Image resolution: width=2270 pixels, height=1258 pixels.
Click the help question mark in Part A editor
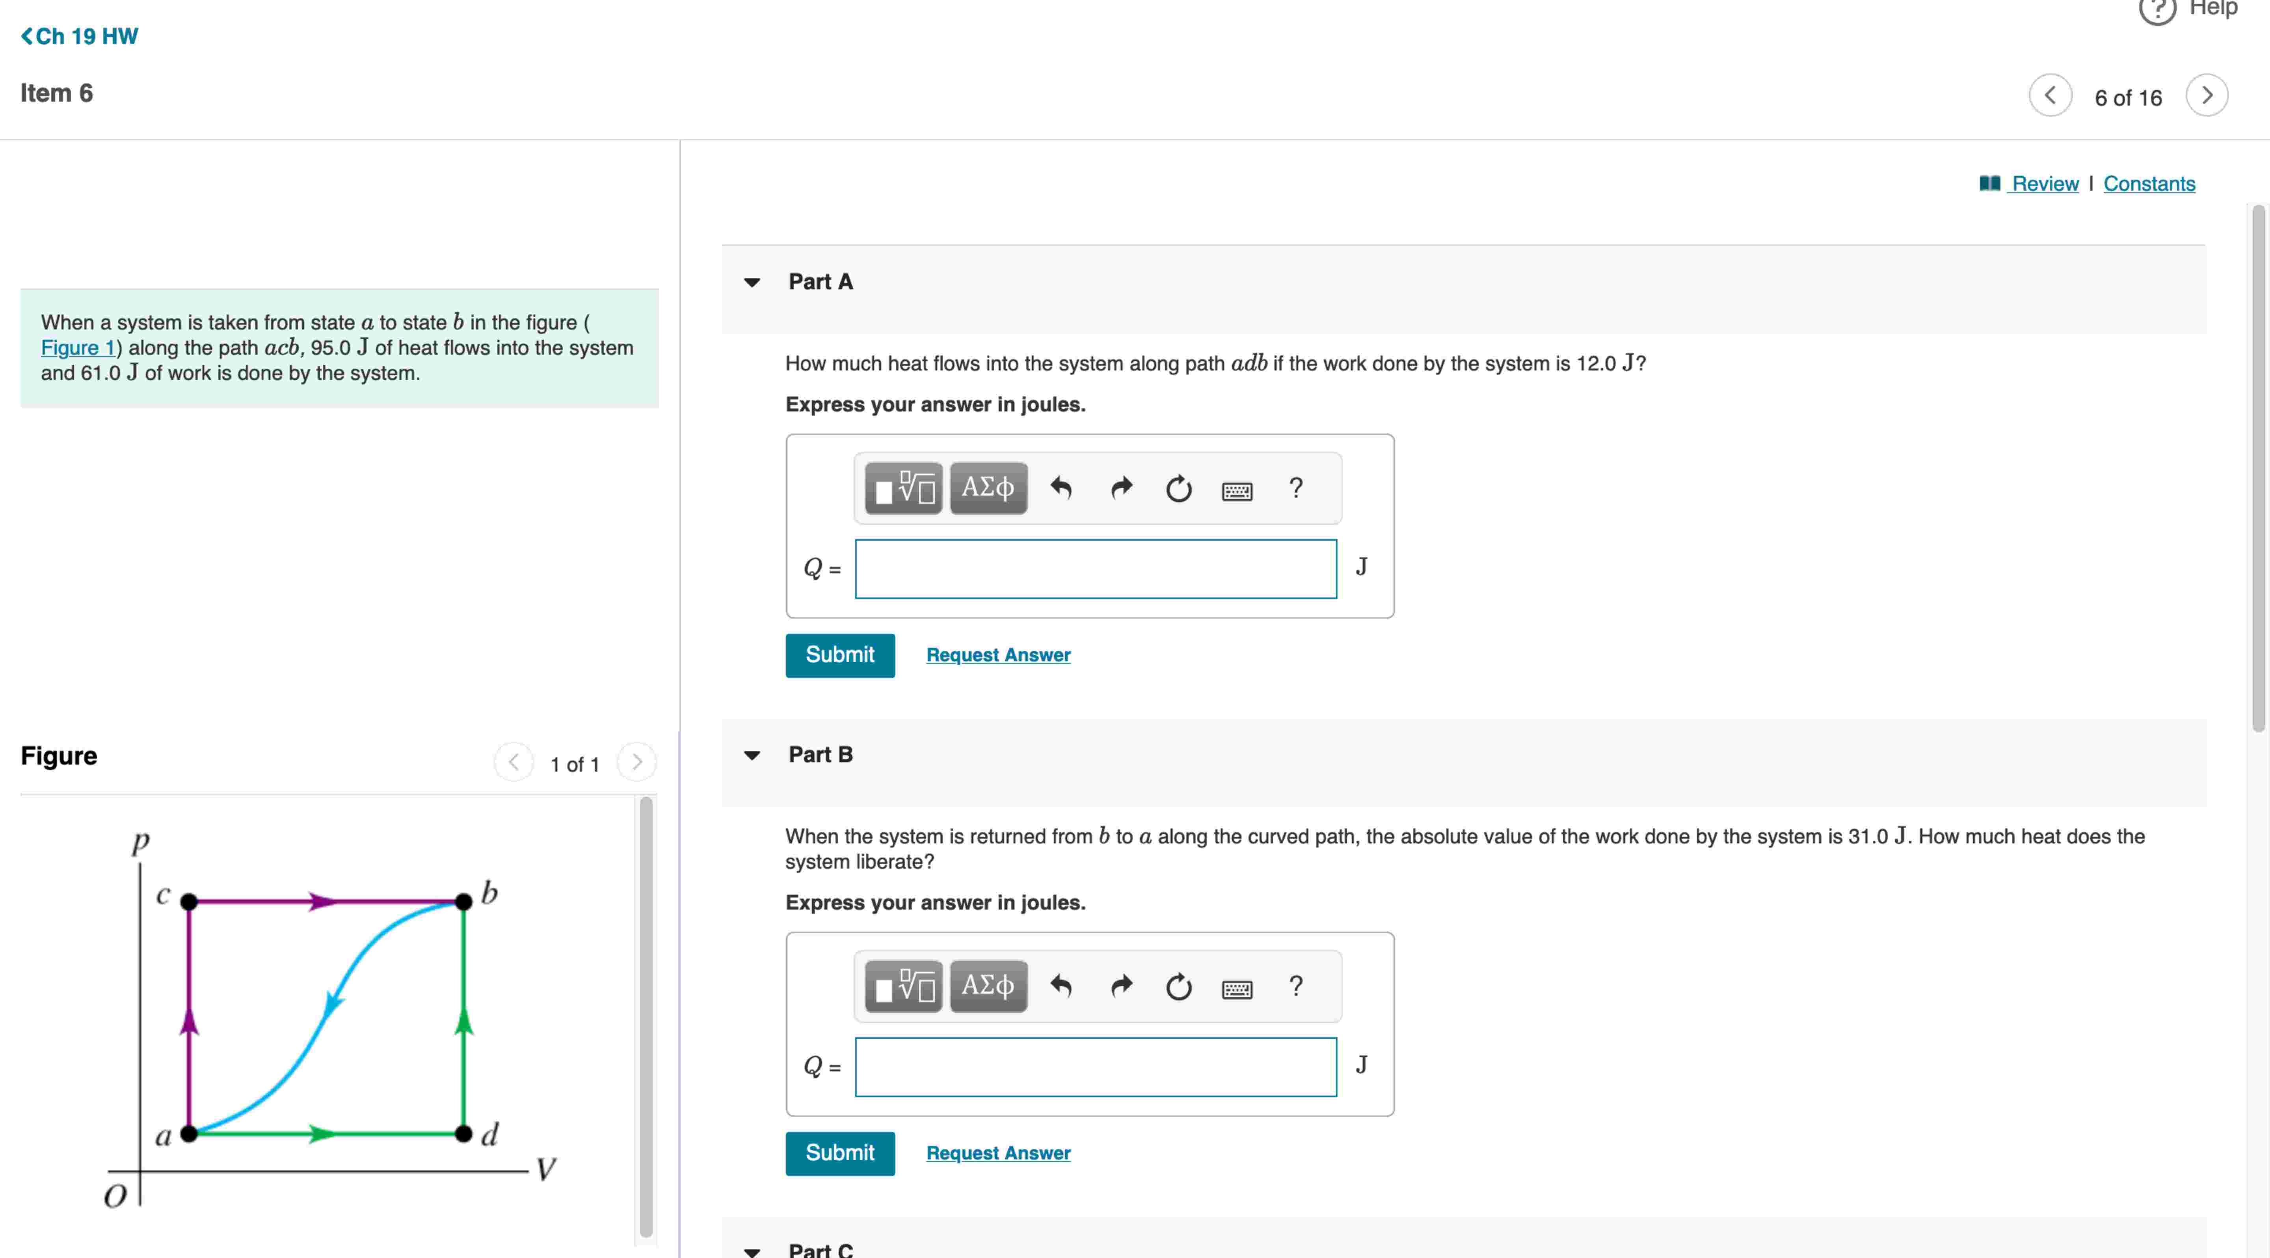point(1295,488)
